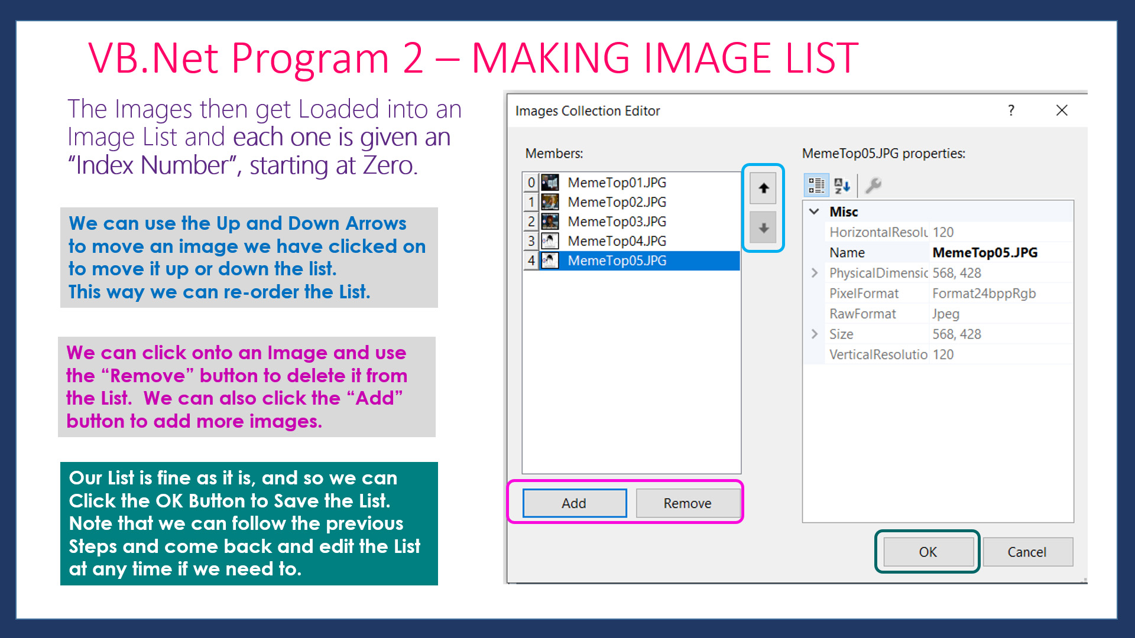The height and width of the screenshot is (638, 1135).
Task: Click the Remove button
Action: click(x=688, y=503)
